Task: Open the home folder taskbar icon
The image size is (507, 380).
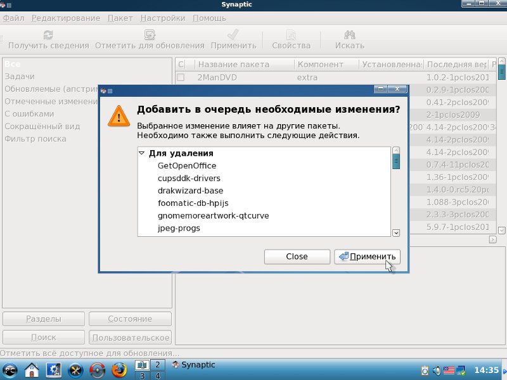Action: coord(32,369)
